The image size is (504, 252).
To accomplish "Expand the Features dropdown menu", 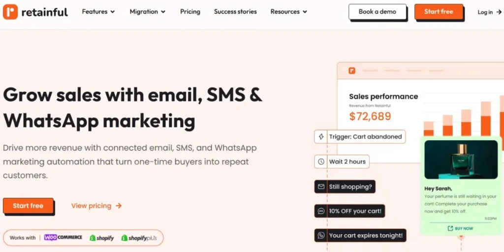I will click(x=98, y=12).
